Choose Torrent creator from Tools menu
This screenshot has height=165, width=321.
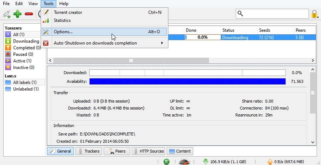point(105,12)
